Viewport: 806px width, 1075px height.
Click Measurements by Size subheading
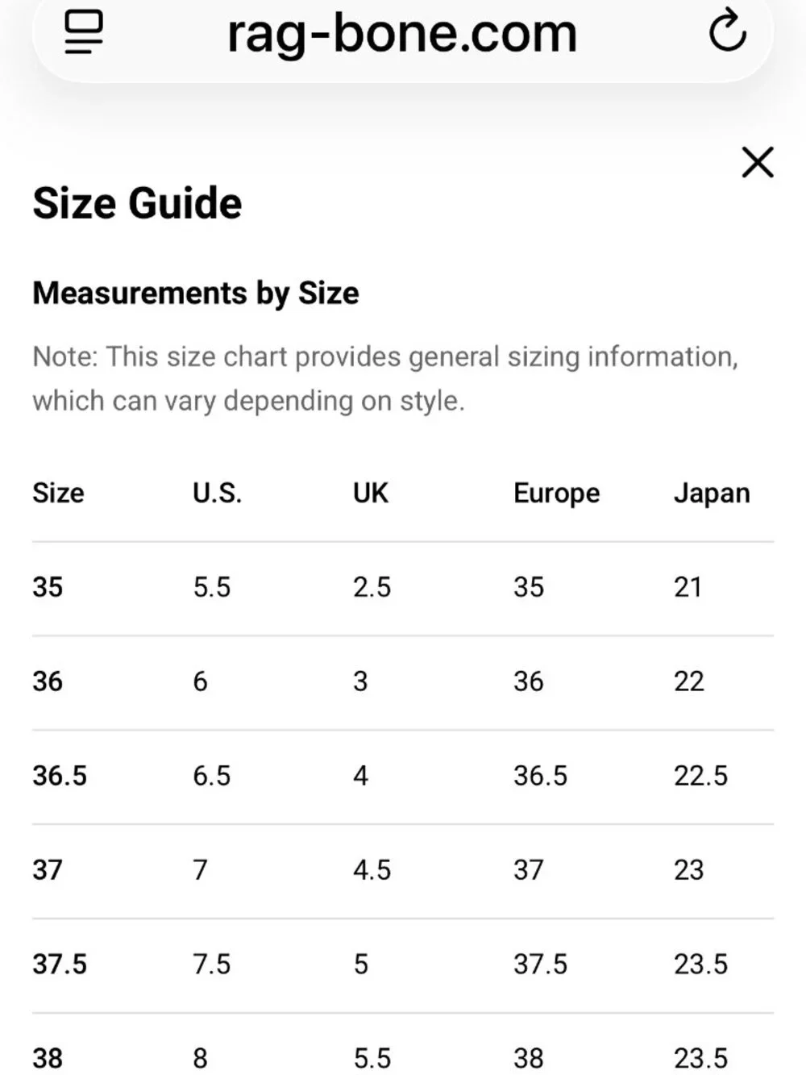(x=196, y=293)
